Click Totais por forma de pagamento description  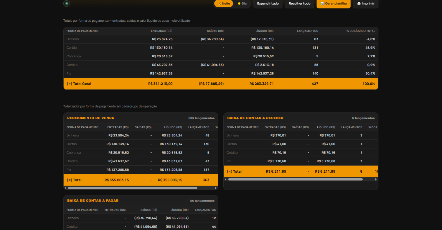tap(126, 21)
